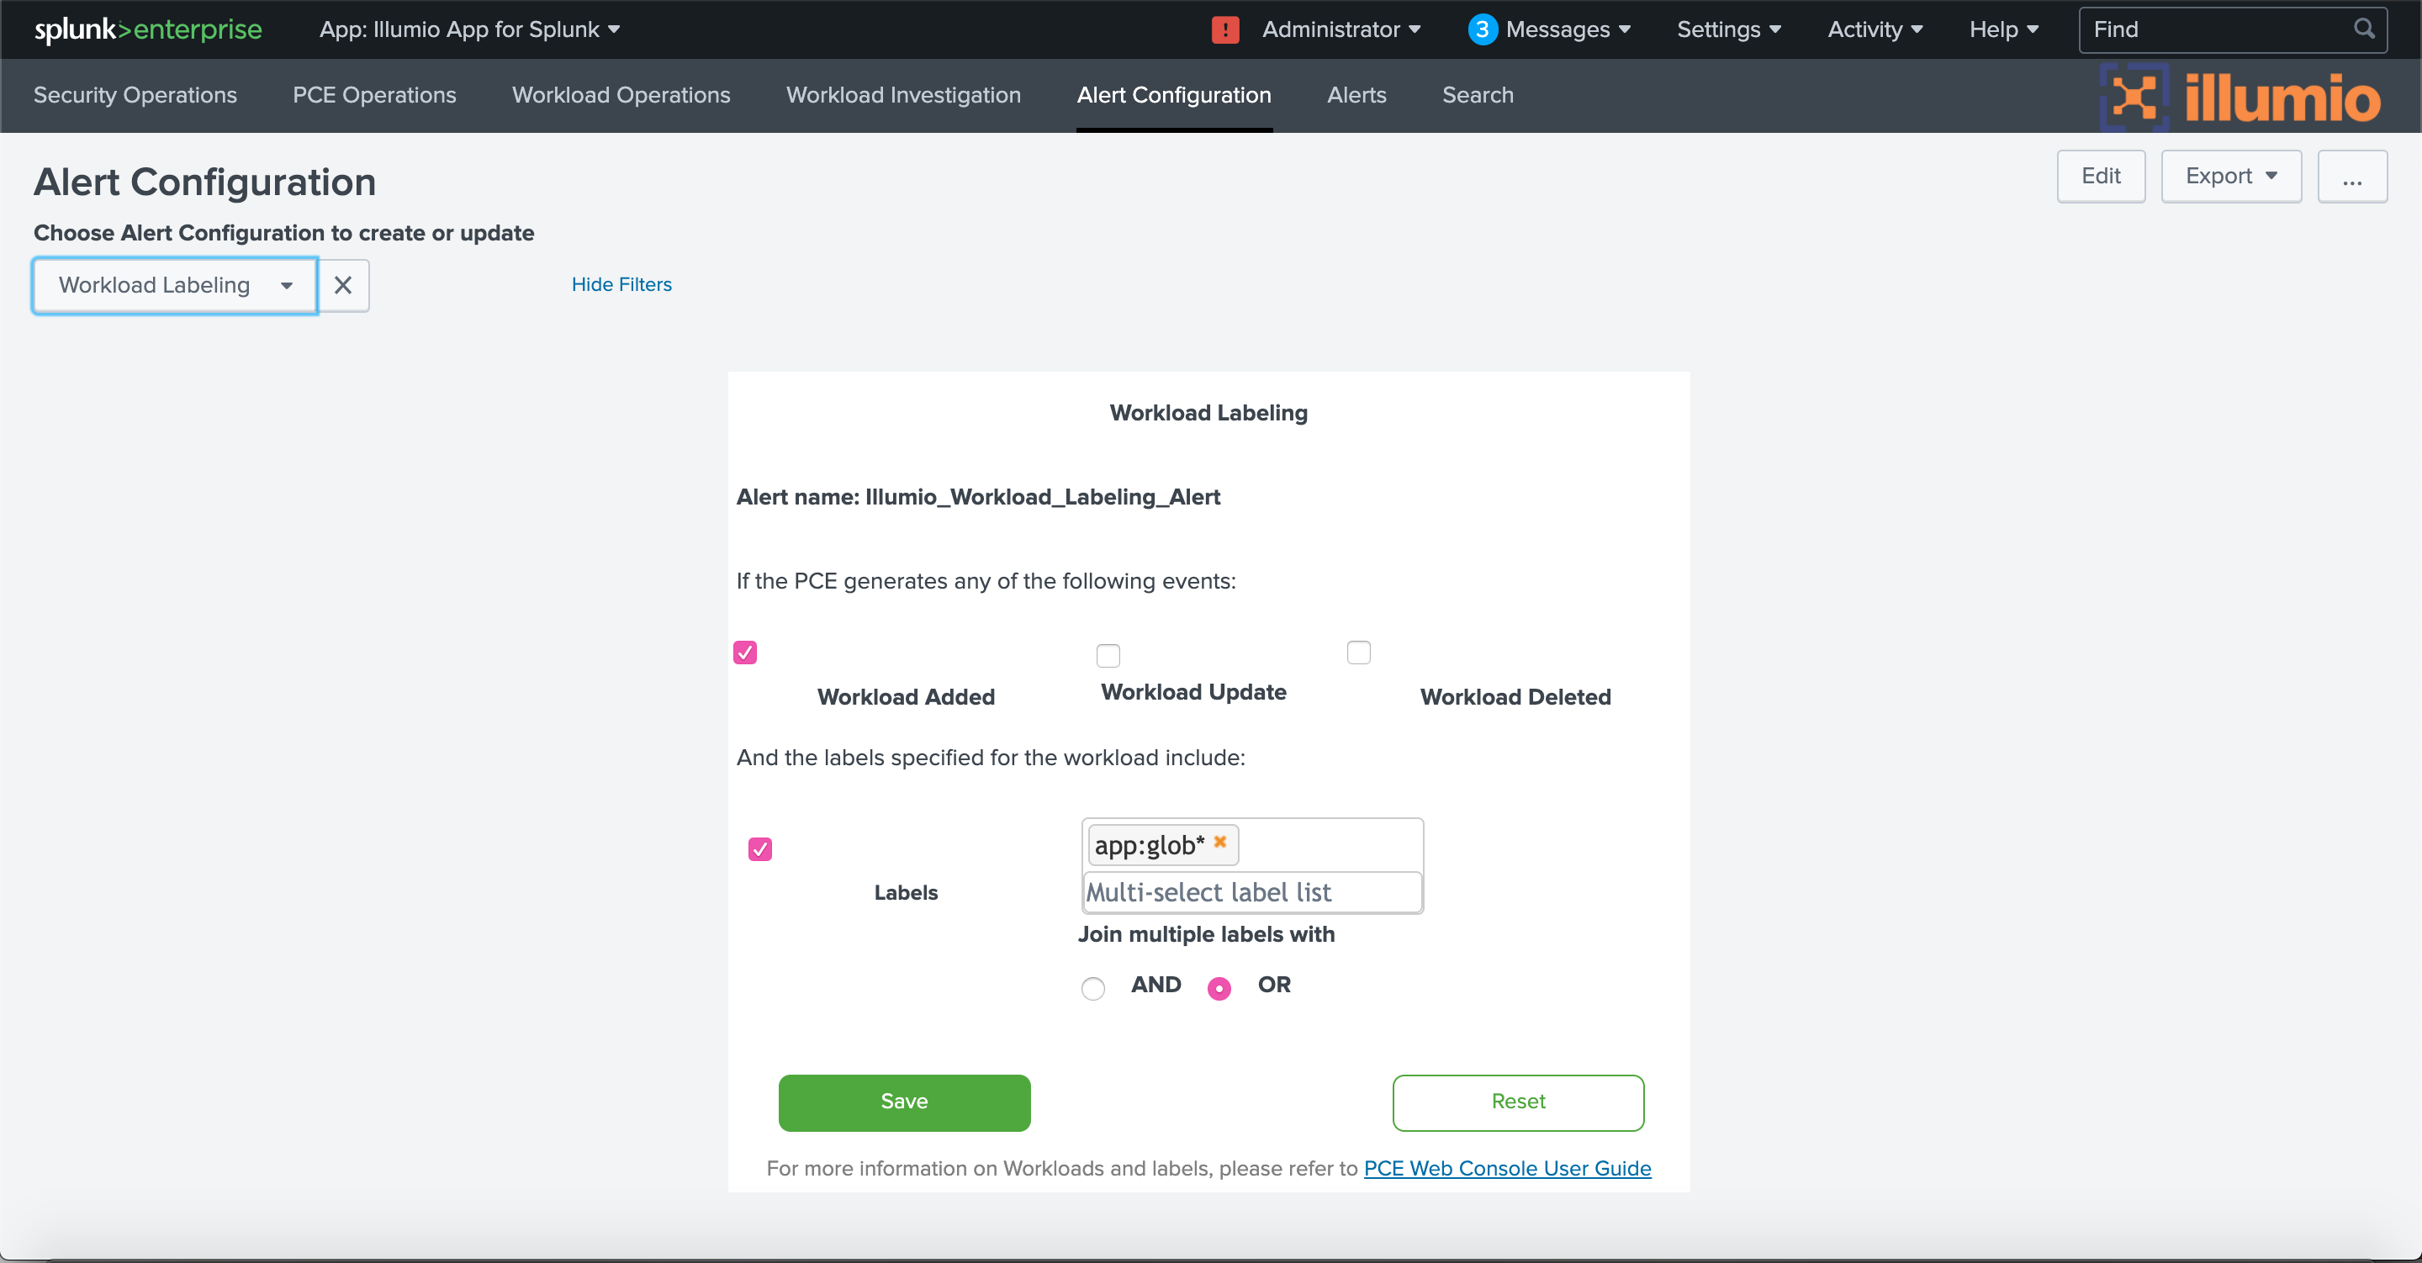Remove the app:glob* label tag
This screenshot has width=2422, height=1263.
coord(1219,842)
